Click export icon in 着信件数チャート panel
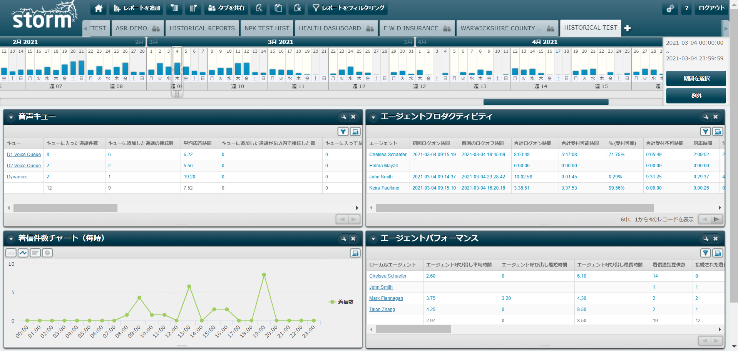The height and width of the screenshot is (351, 738). point(355,253)
